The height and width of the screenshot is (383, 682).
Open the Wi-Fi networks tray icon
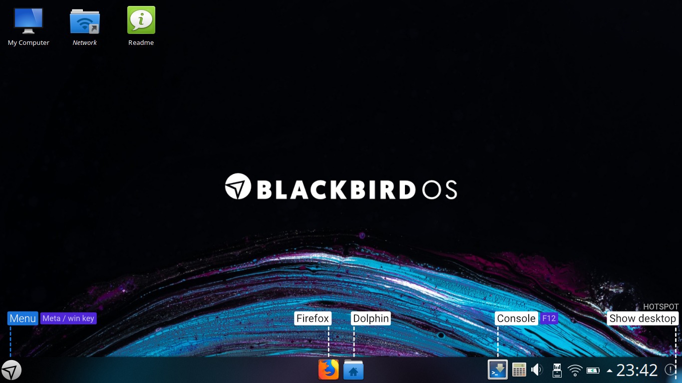coord(575,371)
